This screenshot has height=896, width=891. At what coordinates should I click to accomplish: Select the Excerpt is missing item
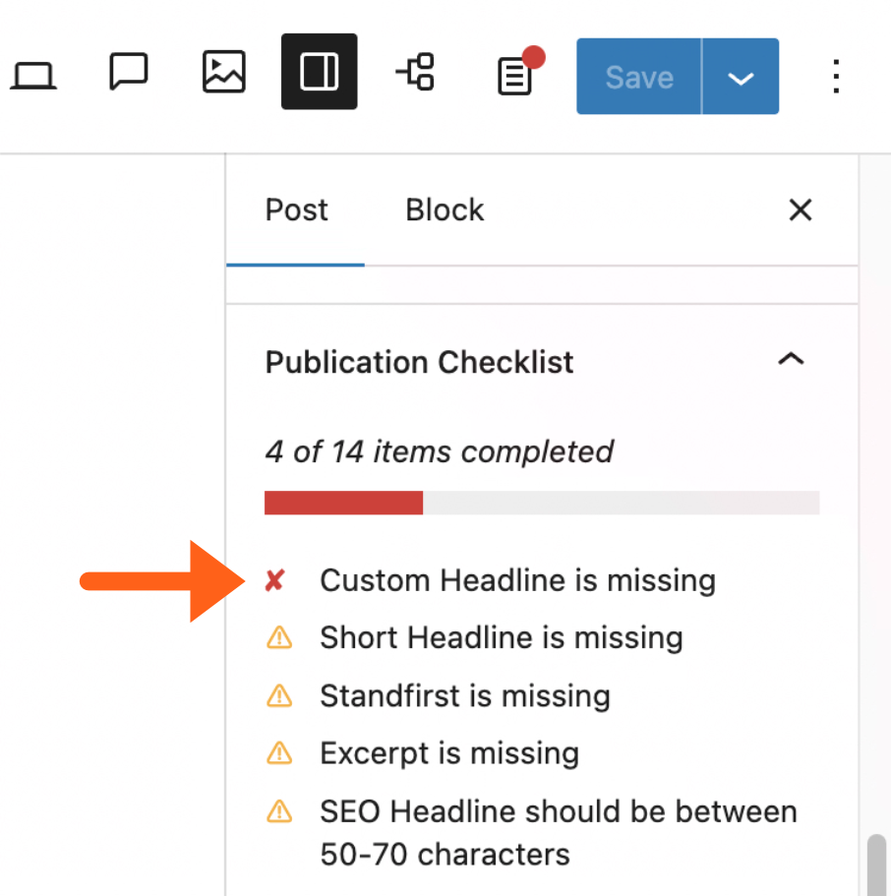coord(448,753)
